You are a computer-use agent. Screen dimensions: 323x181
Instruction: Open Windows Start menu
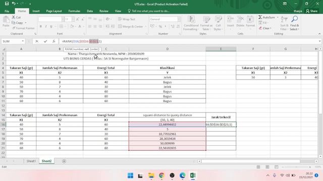pos(130,175)
